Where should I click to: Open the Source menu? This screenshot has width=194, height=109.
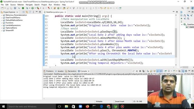pyautogui.click(x=13, y=5)
